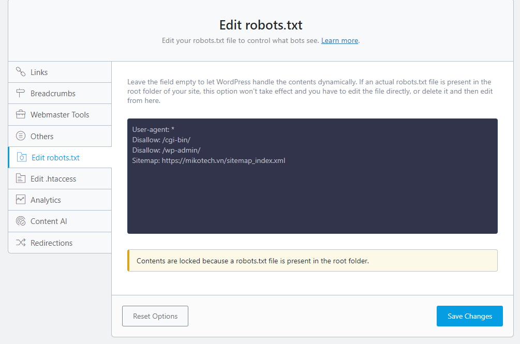520x344 pixels.
Task: Select the Breadcrumbs trail icon
Action: (x=21, y=93)
